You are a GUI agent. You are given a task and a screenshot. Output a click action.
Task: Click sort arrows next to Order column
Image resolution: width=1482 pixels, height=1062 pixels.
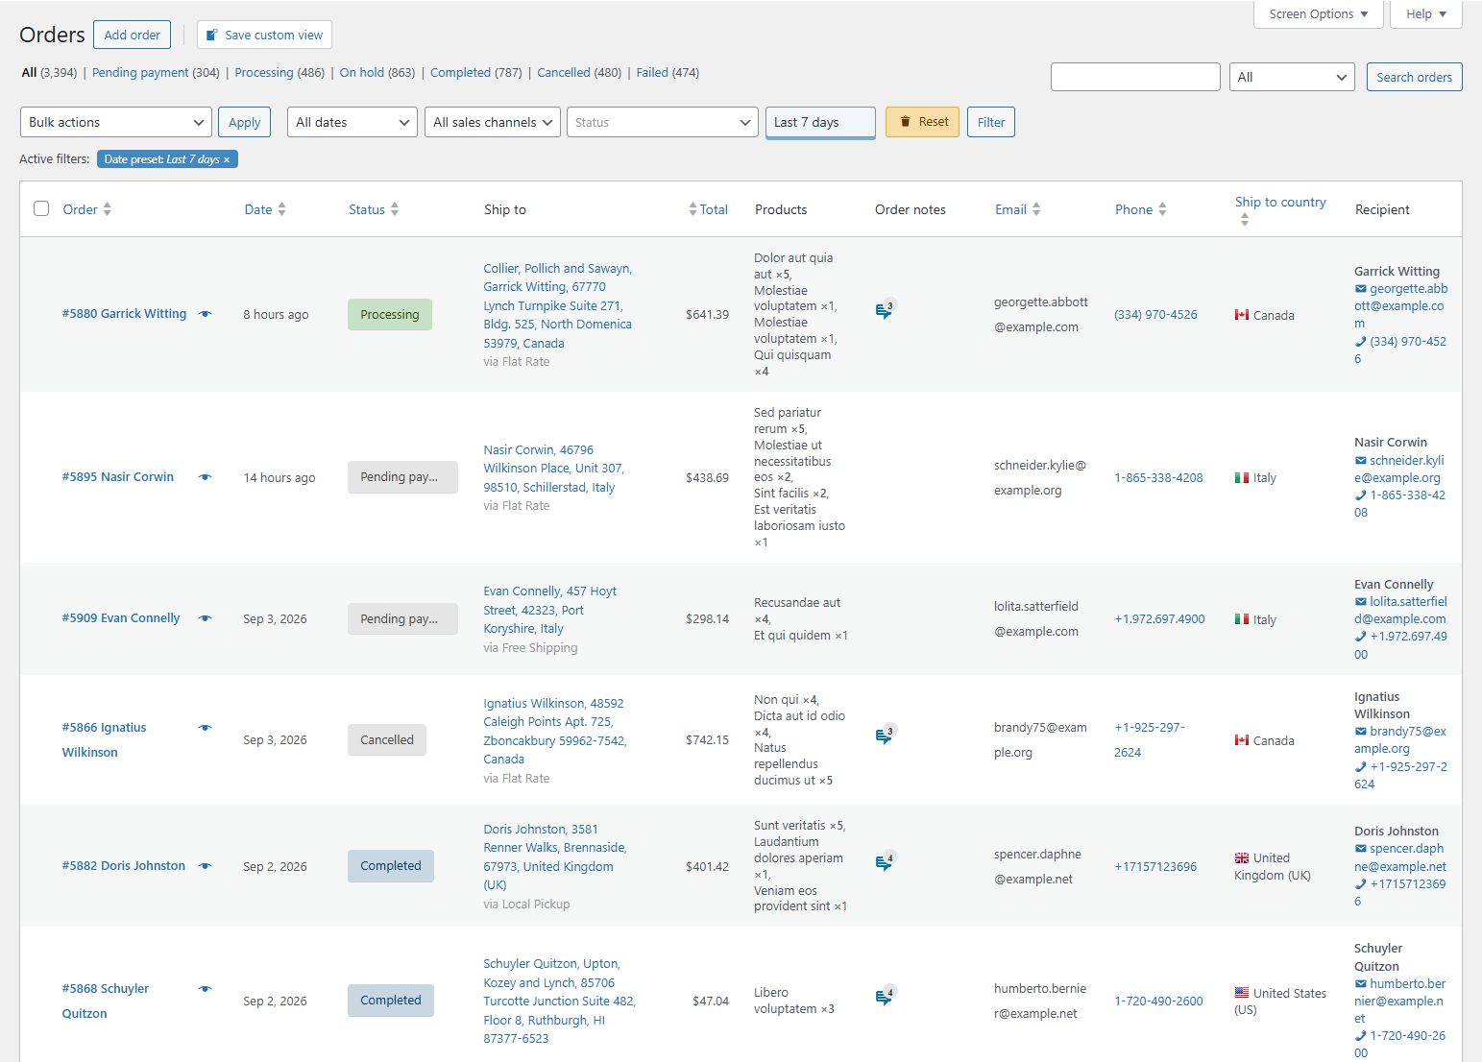(x=108, y=209)
